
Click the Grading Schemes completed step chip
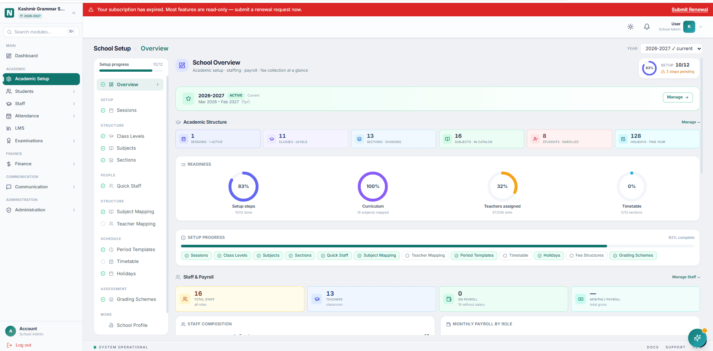click(x=633, y=256)
